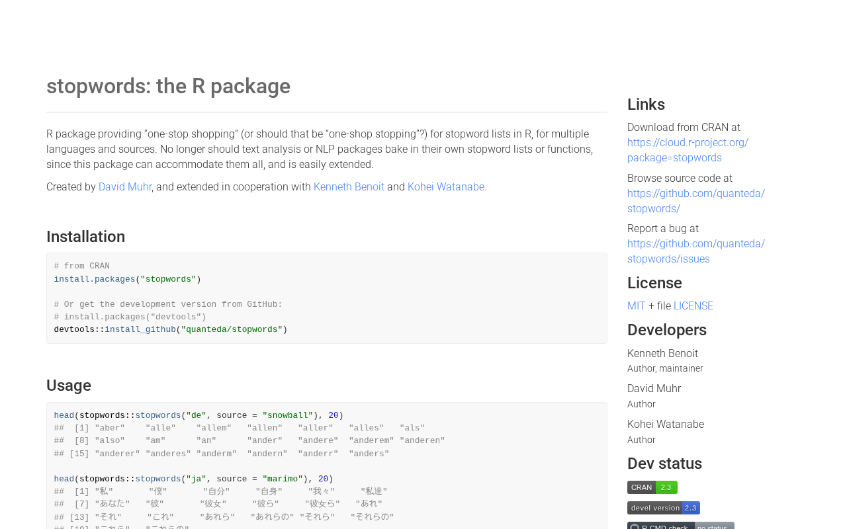
Task: Click the install_github function in code
Action: 140,330
